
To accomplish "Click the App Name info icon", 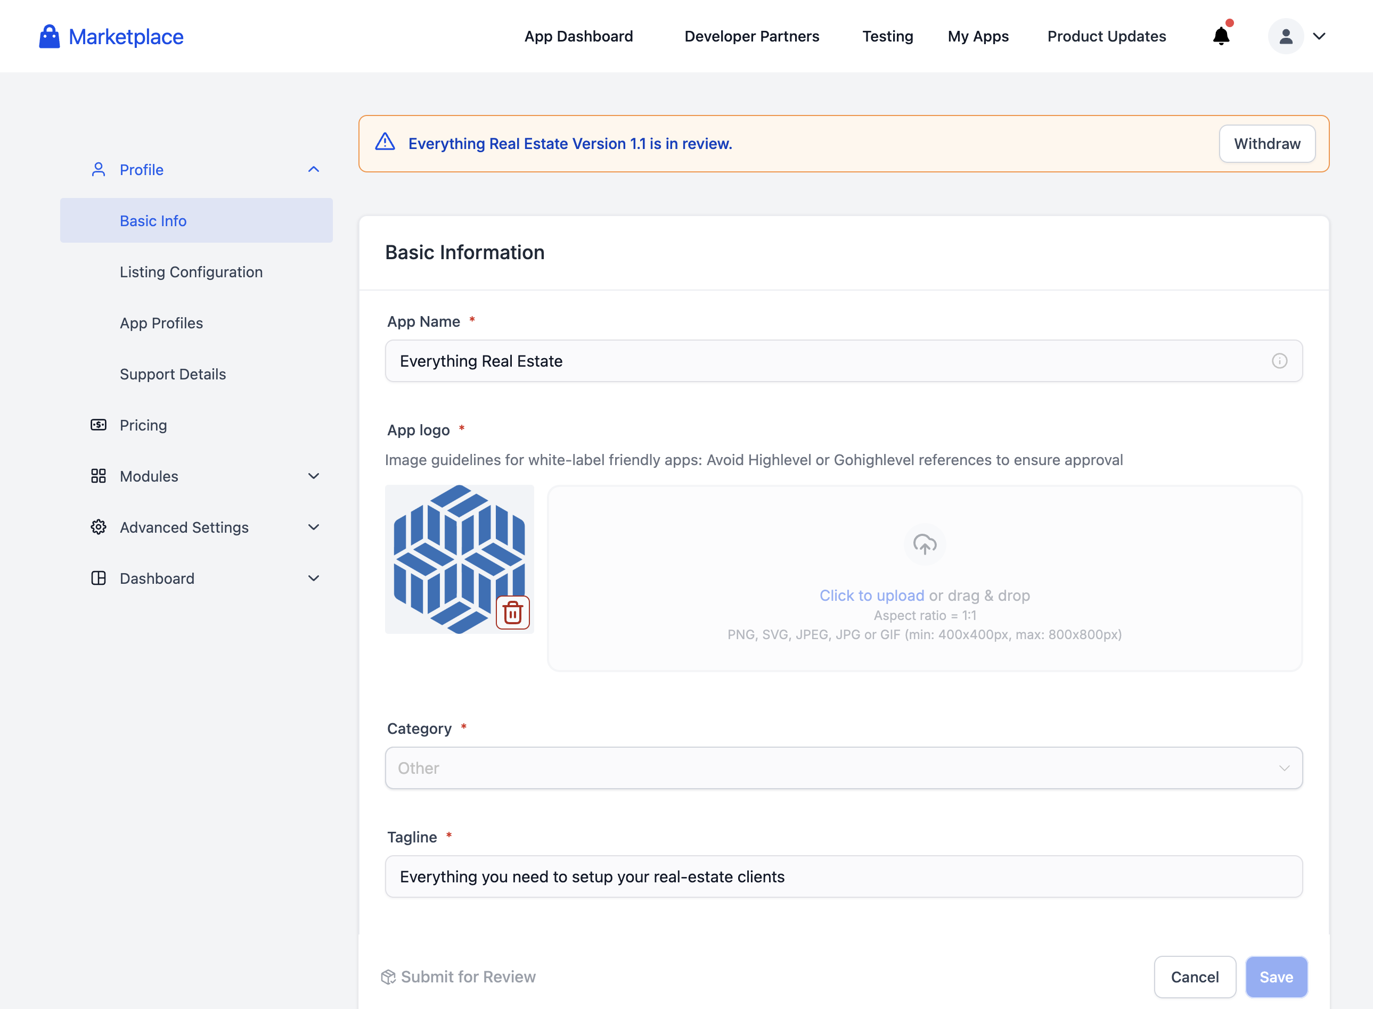I will [1279, 361].
